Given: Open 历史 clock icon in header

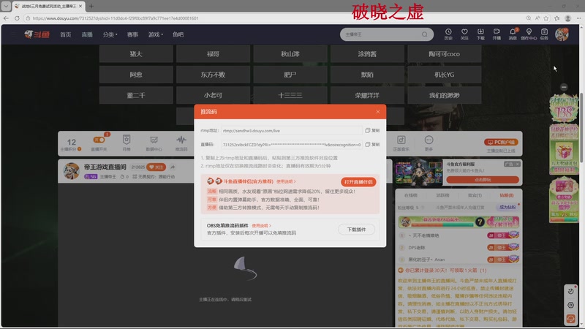Looking at the screenshot, I should coord(448,34).
